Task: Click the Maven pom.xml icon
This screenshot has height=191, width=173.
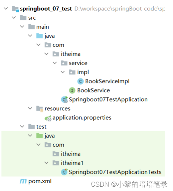Action: pyautogui.click(x=23, y=181)
